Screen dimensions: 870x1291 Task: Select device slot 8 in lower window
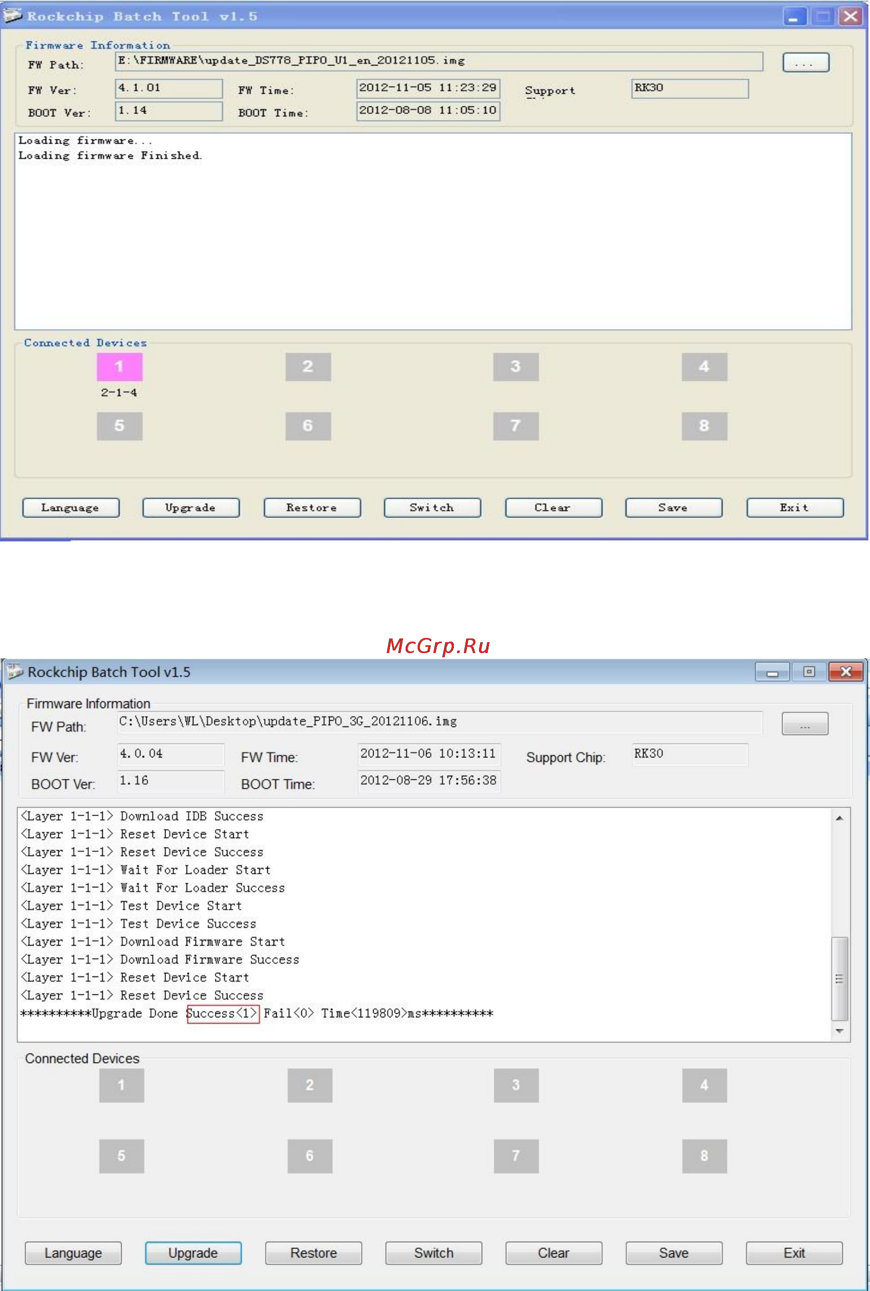tap(704, 1156)
